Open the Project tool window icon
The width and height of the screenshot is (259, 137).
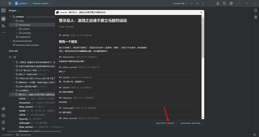pyautogui.click(x=3, y=10)
